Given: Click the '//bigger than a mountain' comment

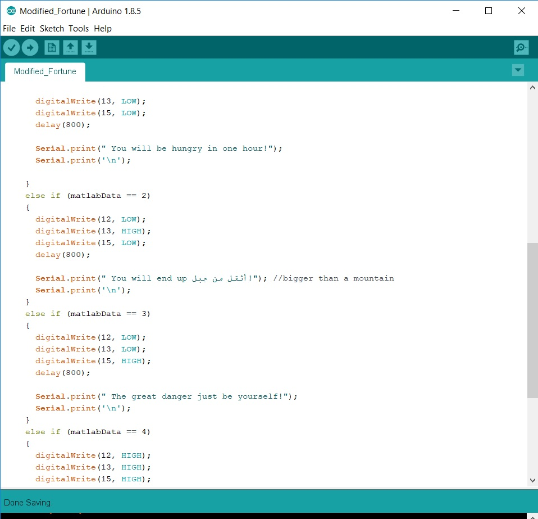Looking at the screenshot, I should 334,278.
